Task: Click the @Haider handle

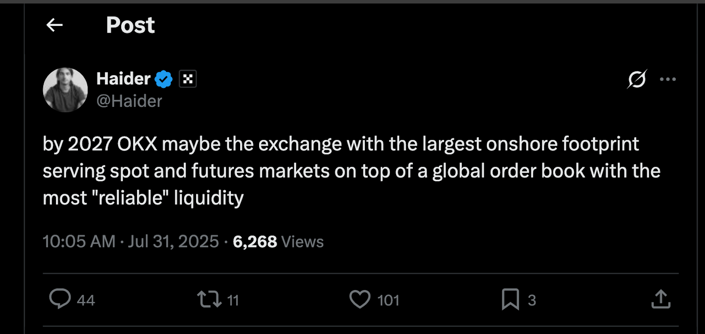Action: (129, 101)
